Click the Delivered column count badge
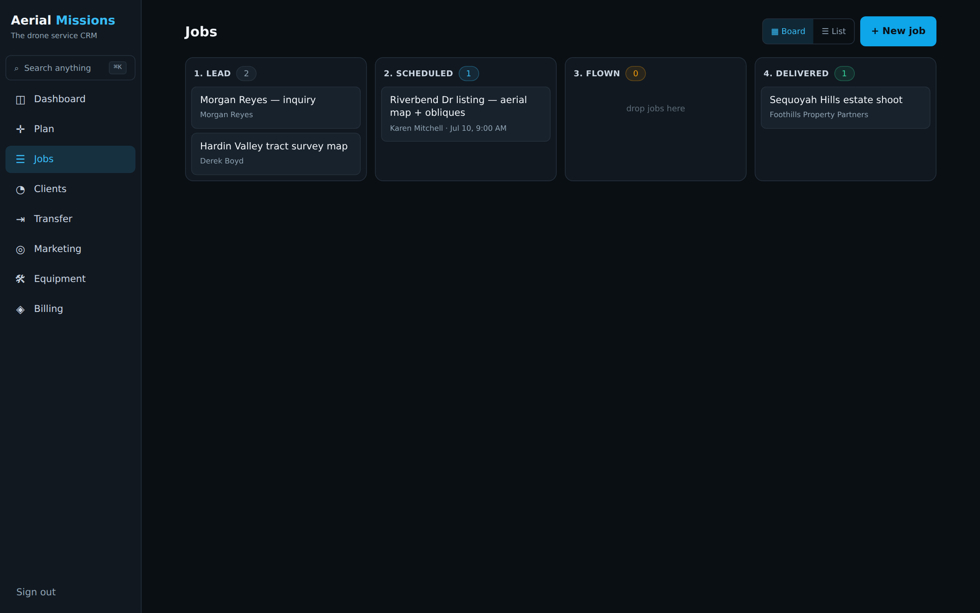 click(844, 74)
